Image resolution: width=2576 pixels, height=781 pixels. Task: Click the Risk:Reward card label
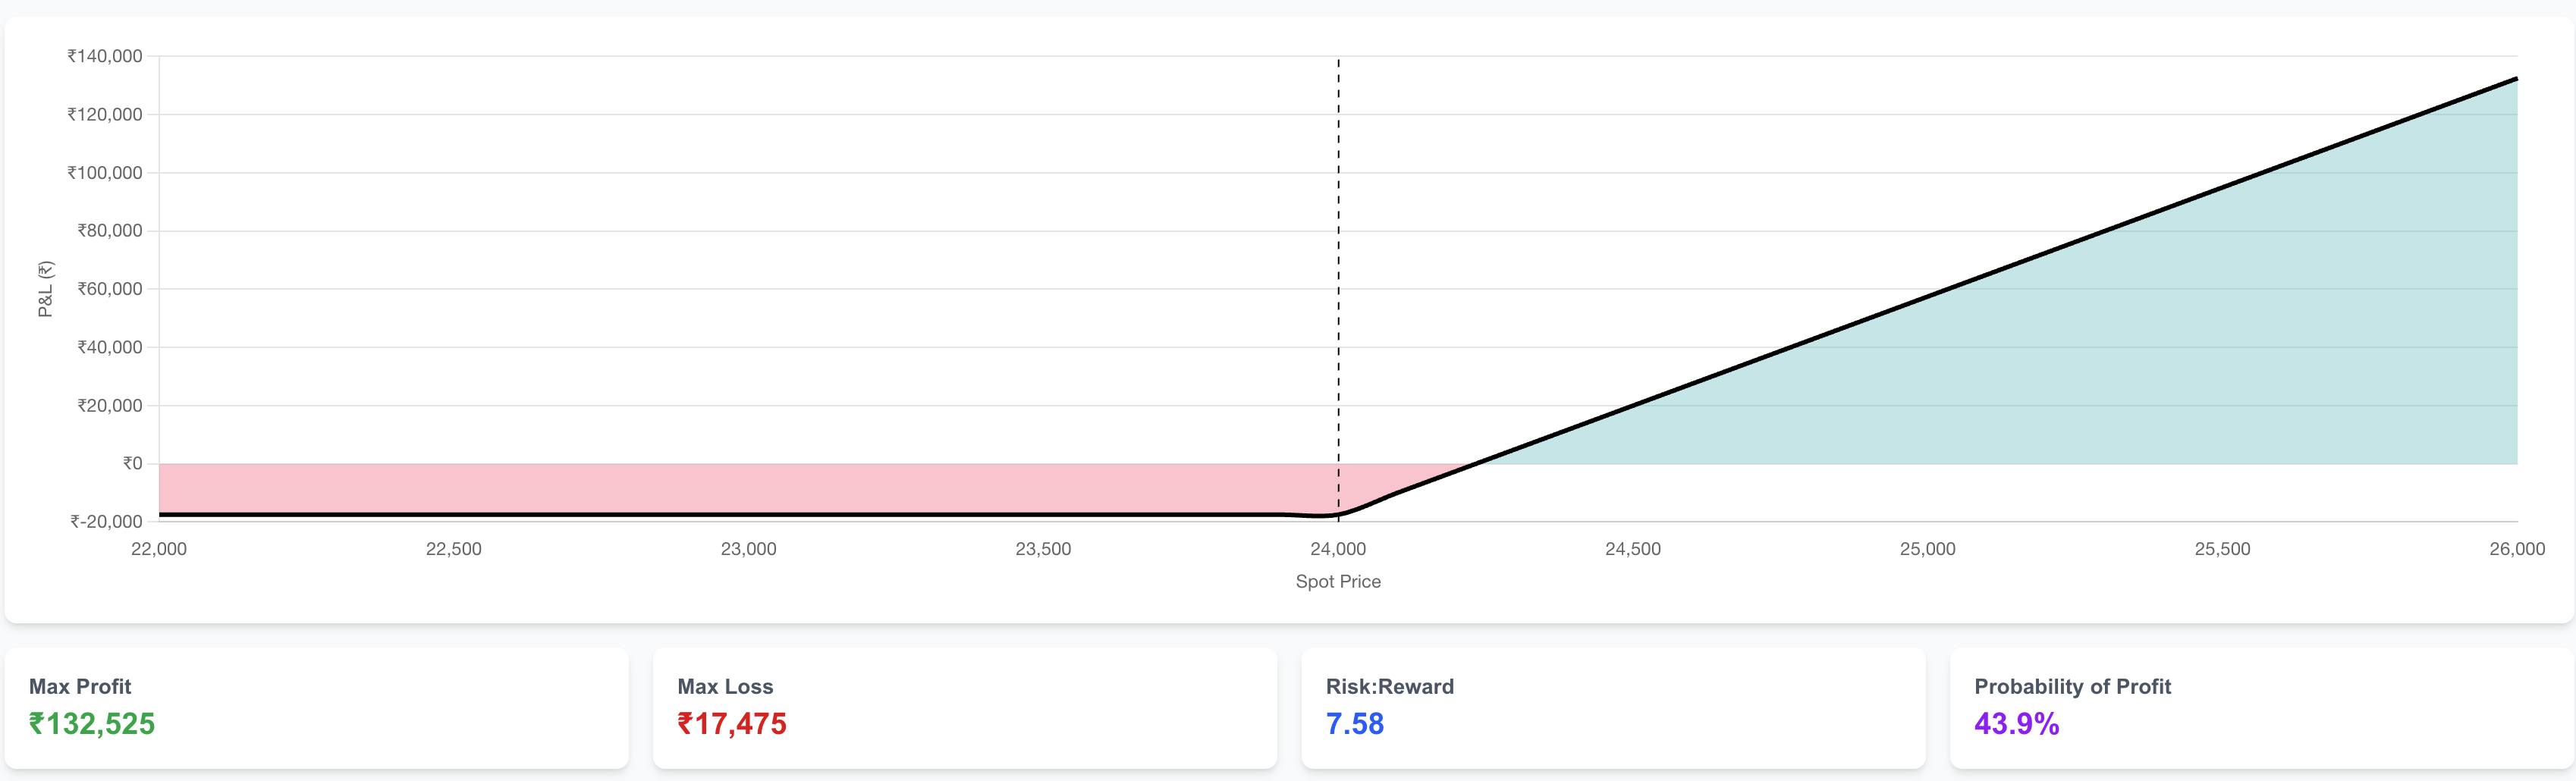1389,686
